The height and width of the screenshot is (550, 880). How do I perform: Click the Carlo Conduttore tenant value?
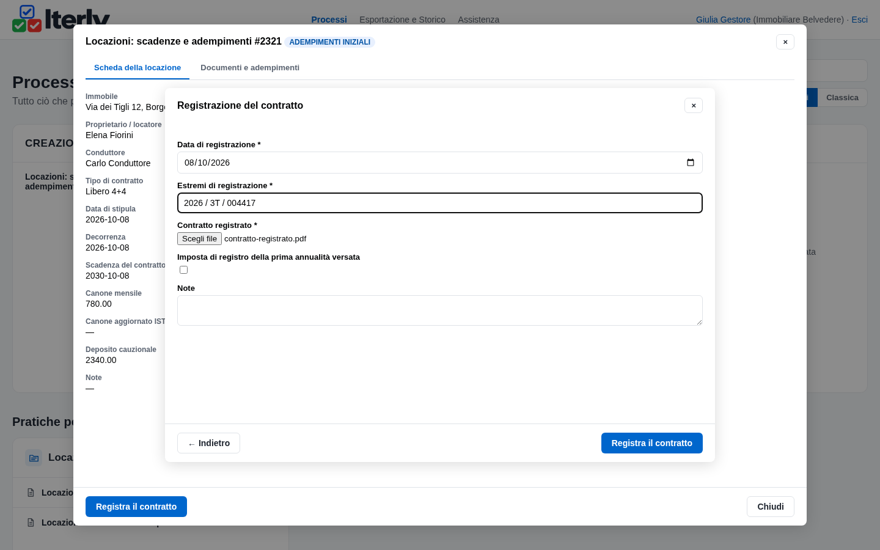[x=118, y=163]
